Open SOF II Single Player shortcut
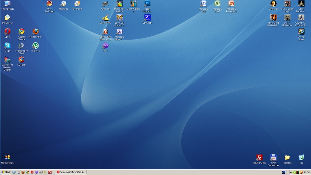Image resolution: width=311 pixels, height=175 pixels. click(287, 6)
